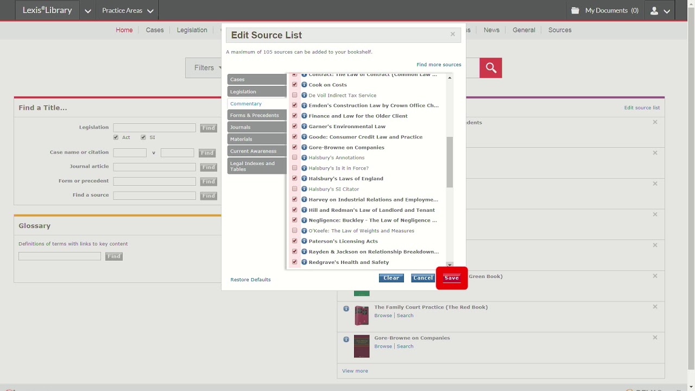Focus the Journal article input field
This screenshot has width=695, height=391.
155,167
